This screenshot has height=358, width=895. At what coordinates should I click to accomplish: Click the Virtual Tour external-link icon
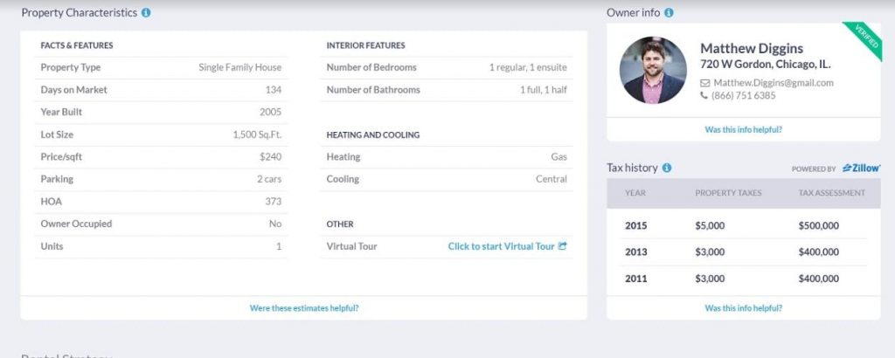point(563,246)
